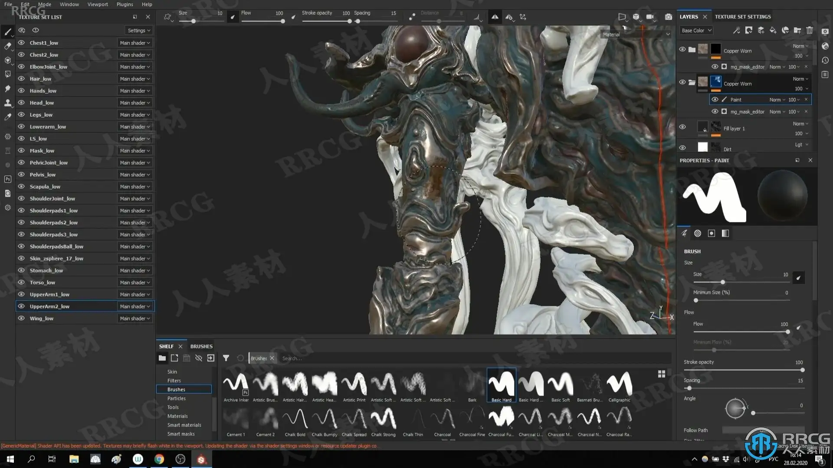
Task: Hide the Hair_low texture set
Action: point(21,79)
